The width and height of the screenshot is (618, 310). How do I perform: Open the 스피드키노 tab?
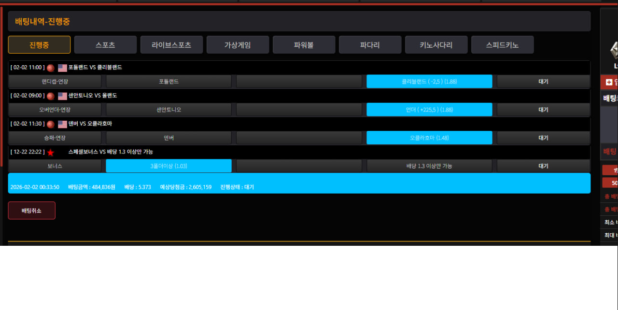pos(502,45)
